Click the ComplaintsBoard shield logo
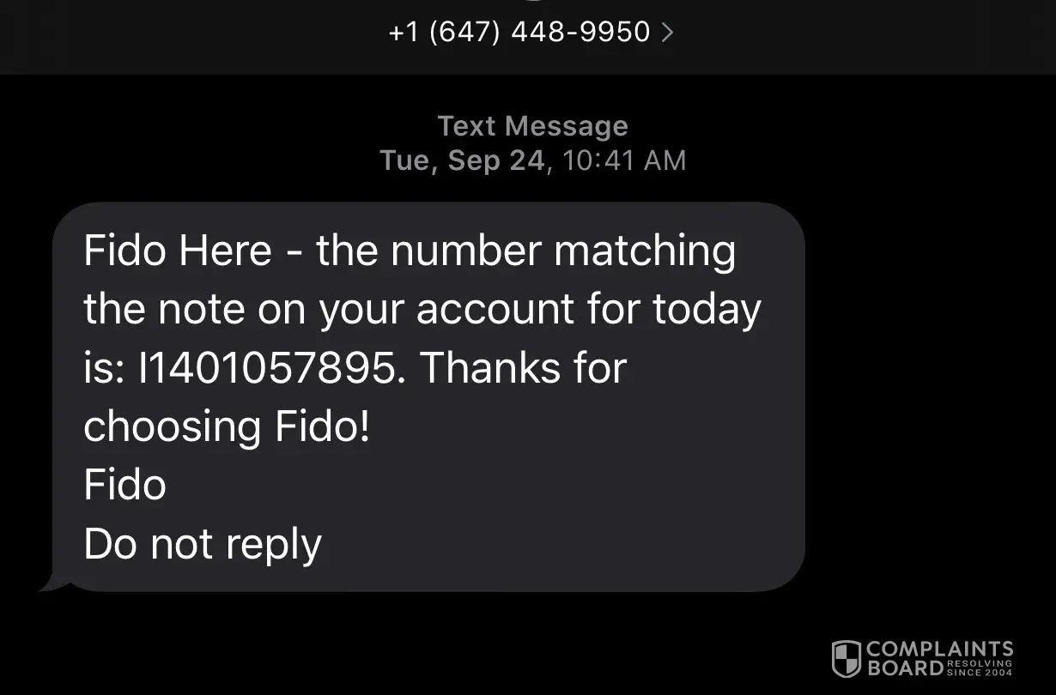Viewport: 1056px width, 695px height. [x=847, y=658]
